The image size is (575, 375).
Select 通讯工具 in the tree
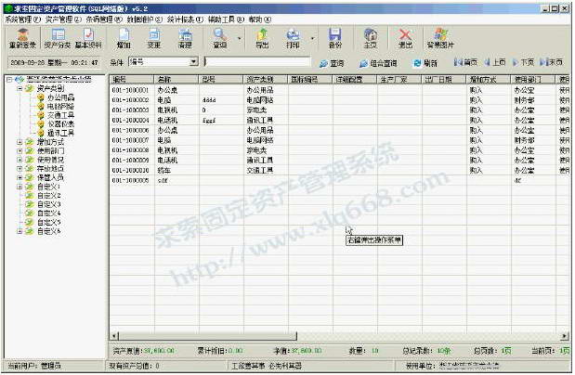[61, 133]
